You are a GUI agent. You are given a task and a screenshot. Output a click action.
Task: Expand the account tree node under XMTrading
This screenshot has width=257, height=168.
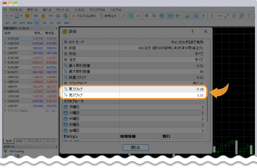[6, 156]
